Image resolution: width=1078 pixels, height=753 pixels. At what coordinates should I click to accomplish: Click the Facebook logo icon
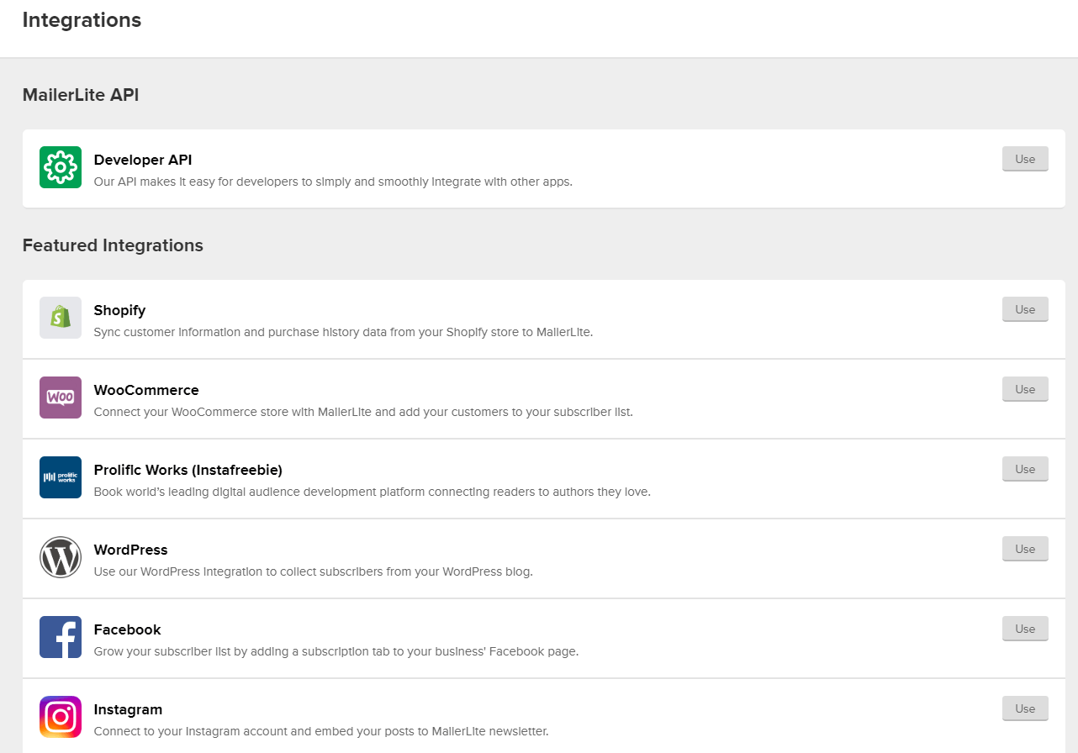click(x=61, y=637)
